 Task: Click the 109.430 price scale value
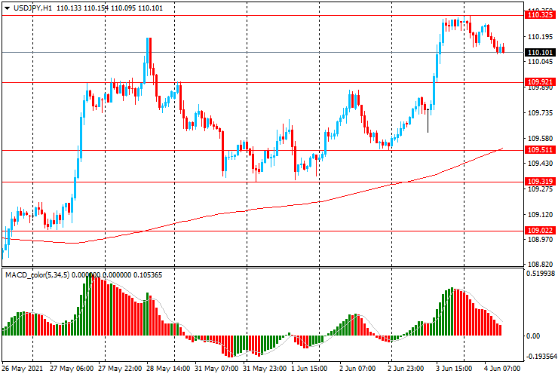(x=540, y=164)
